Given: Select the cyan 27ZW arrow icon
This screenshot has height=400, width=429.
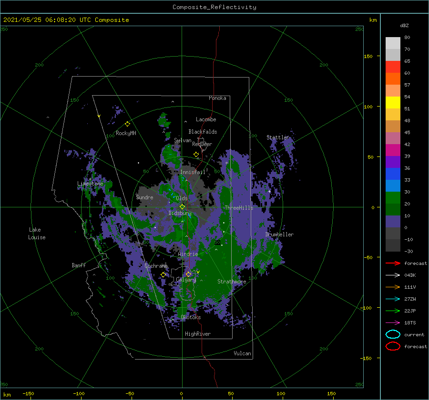Looking at the screenshot, I should pos(393,299).
